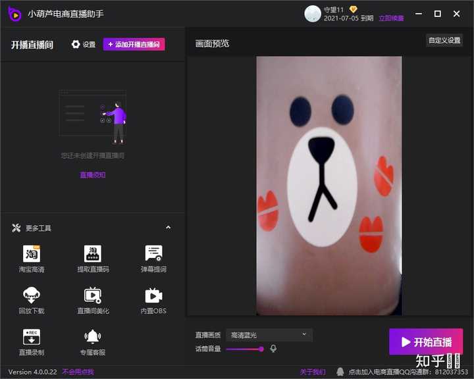Screen dimensions: 474x379
Task: Open 自定义设置 custom settings
Action: pos(444,40)
